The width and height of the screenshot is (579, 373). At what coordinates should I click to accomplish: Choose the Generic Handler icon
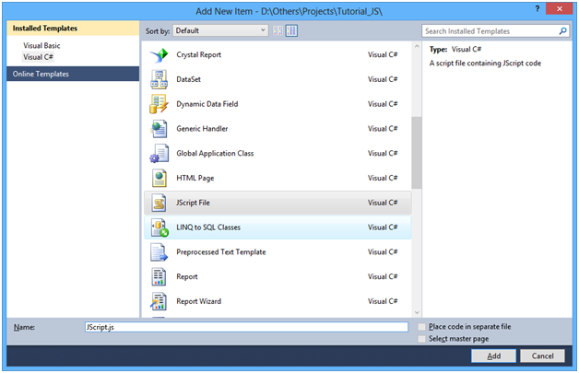(x=160, y=129)
